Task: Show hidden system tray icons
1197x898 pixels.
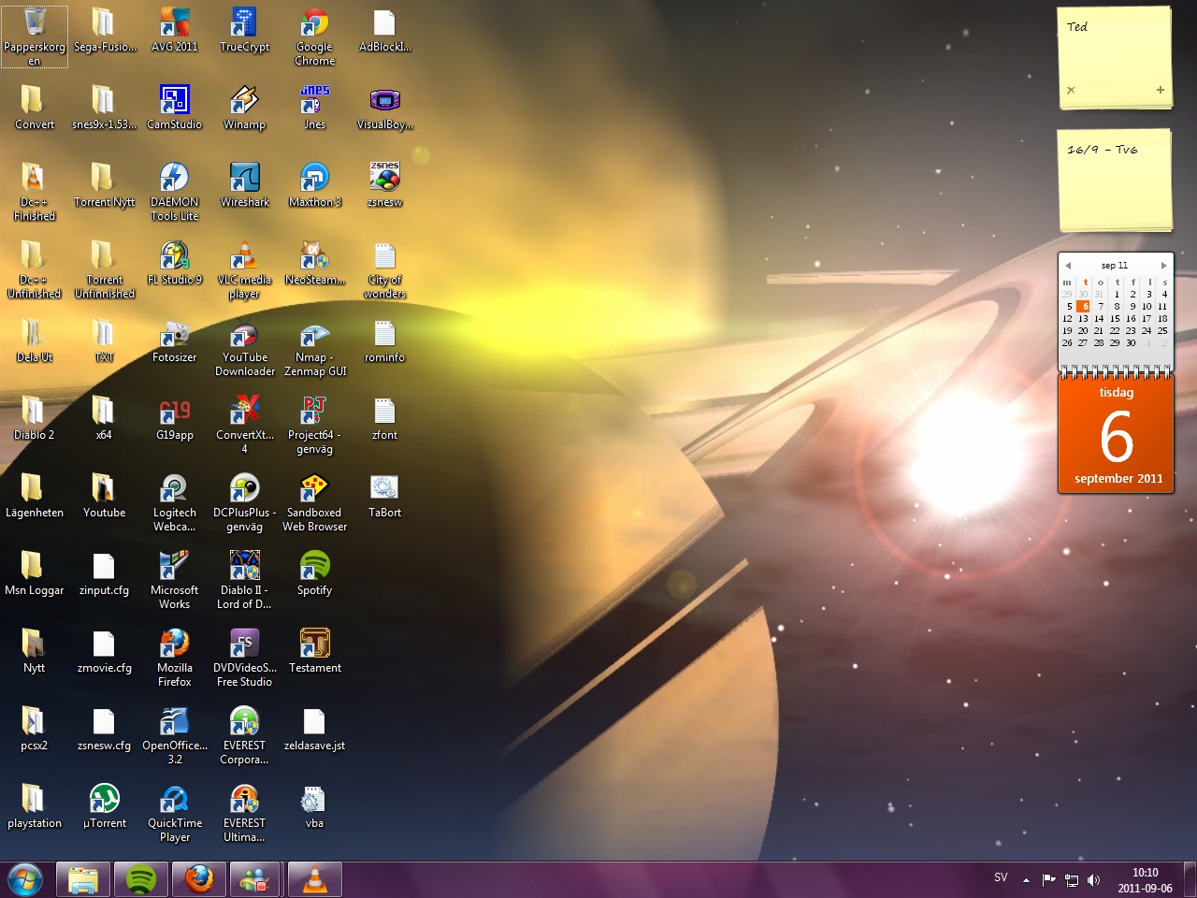Action: [1026, 879]
